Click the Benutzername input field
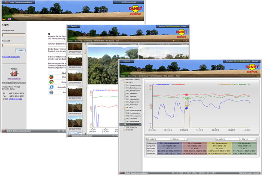Screen dimensions: 262x175 pyautogui.click(x=14, y=35)
